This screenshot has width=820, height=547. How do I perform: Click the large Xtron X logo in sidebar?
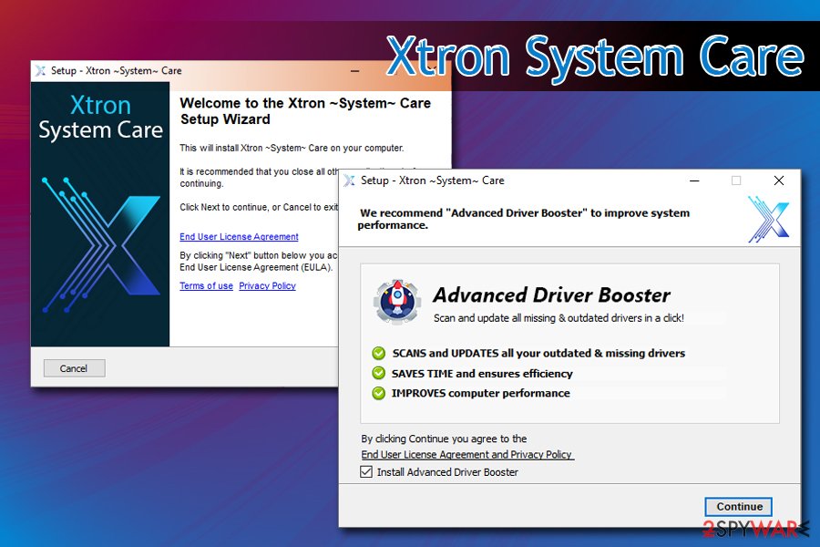(101, 244)
